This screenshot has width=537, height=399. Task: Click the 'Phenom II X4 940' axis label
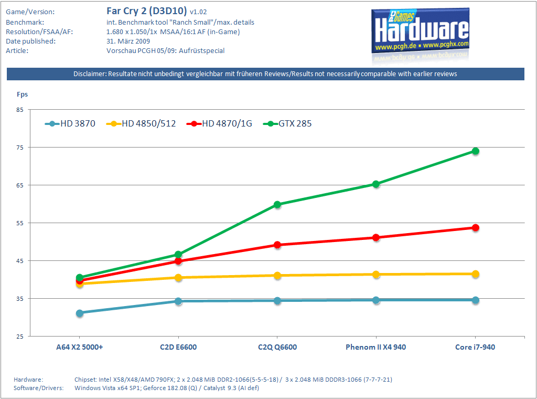(375, 347)
